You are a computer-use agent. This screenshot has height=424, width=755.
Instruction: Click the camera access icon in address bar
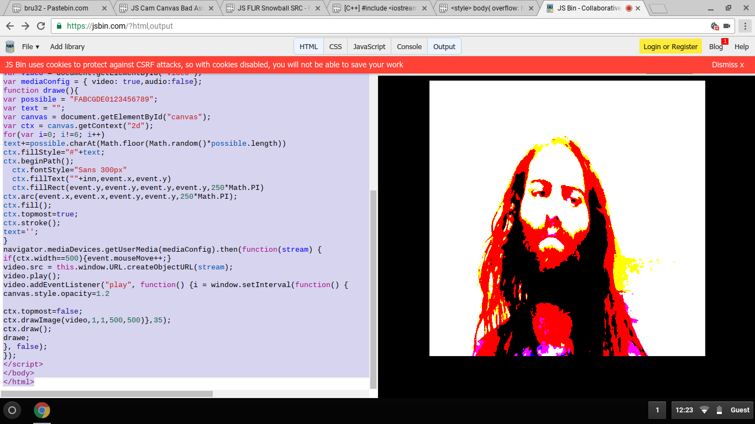(727, 26)
